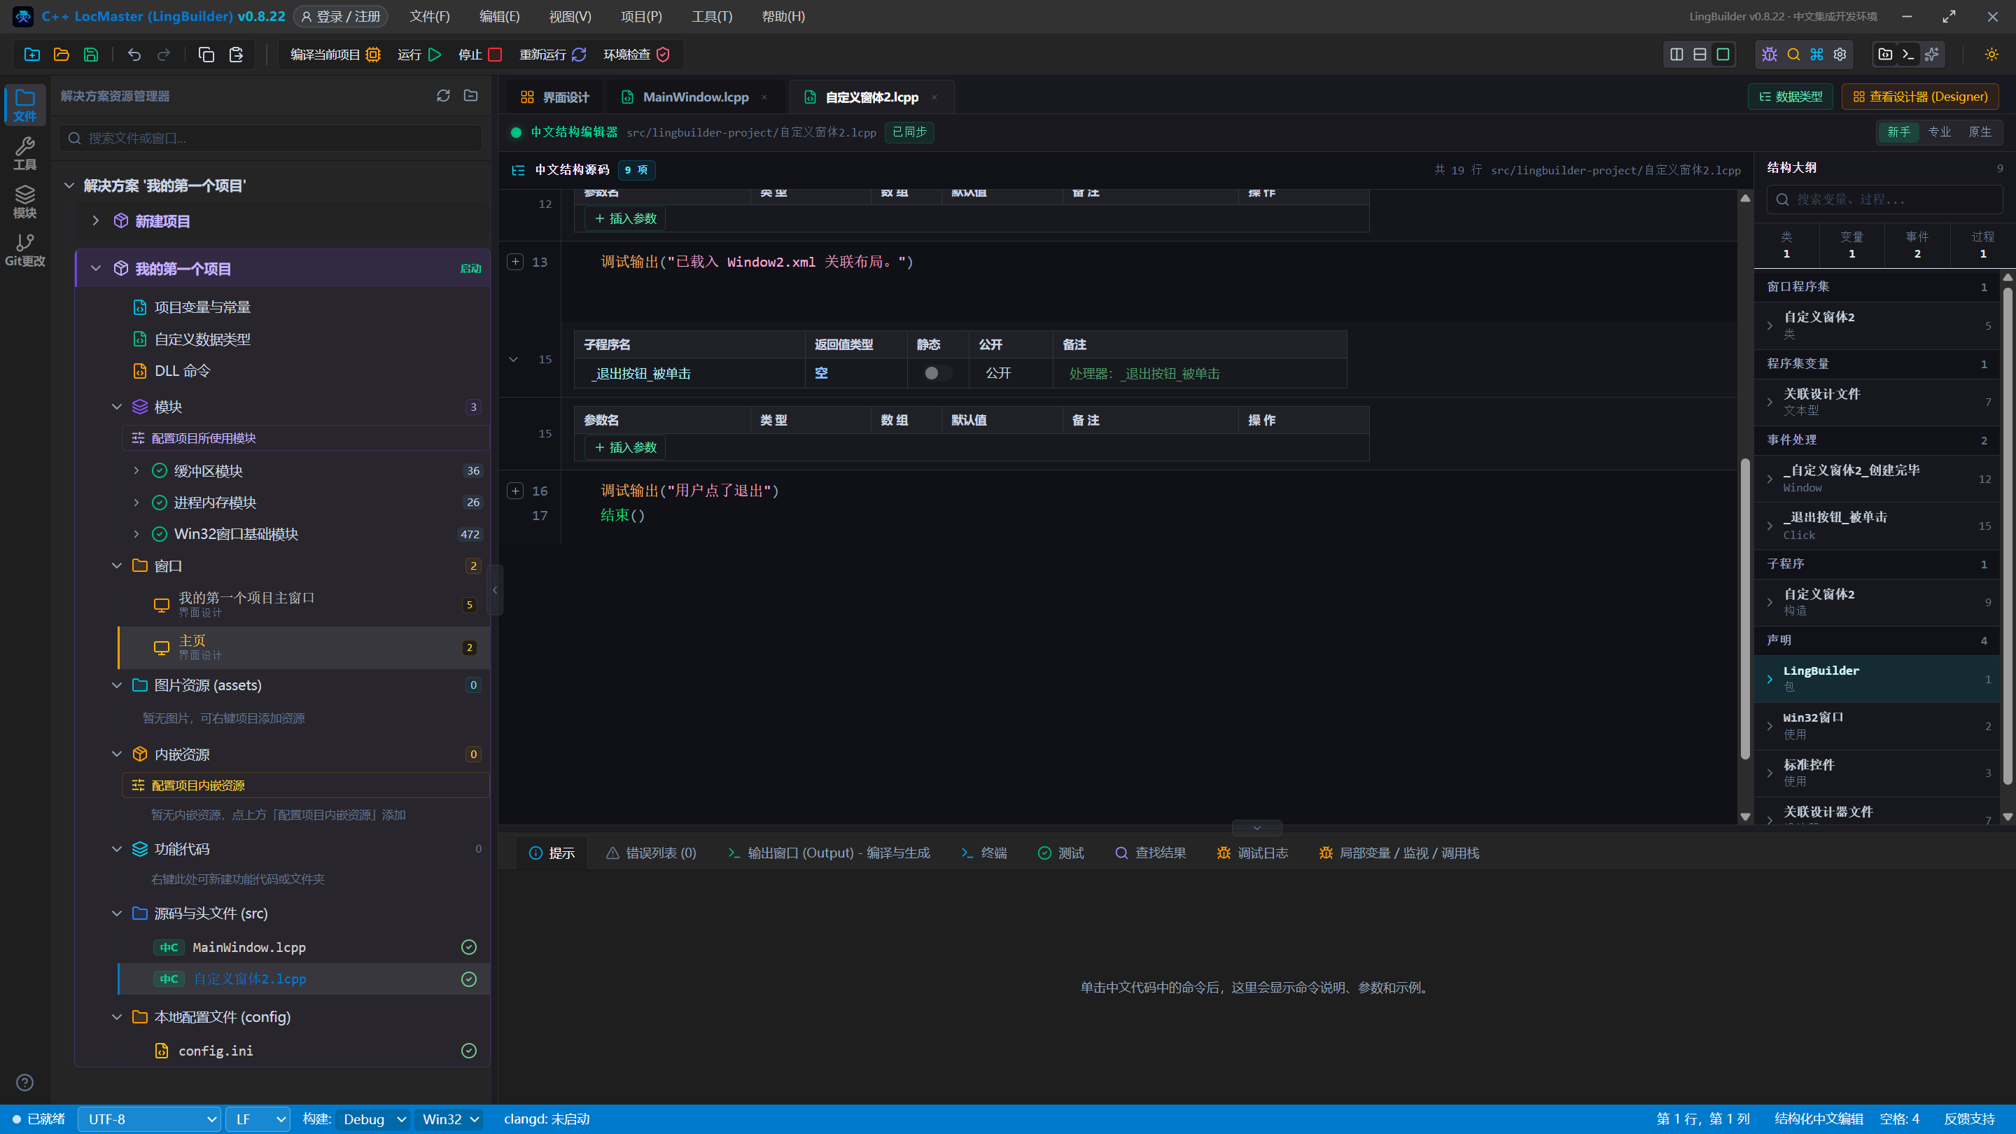Image resolution: width=2016 pixels, height=1134 pixels.
Task: Toggle the terminal panel icon in toolbar
Action: 1908,55
